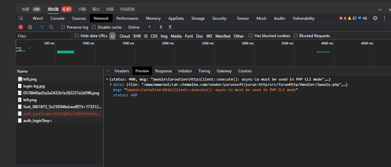Check Hide data URLs
391x167 pixels.
coord(77,36)
